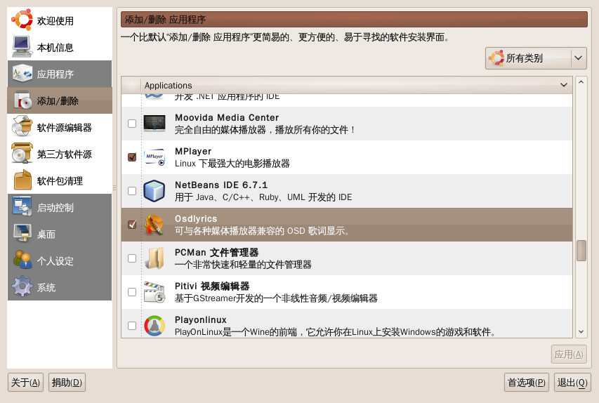Open the 本机信息 page
The image size is (599, 403).
point(60,47)
